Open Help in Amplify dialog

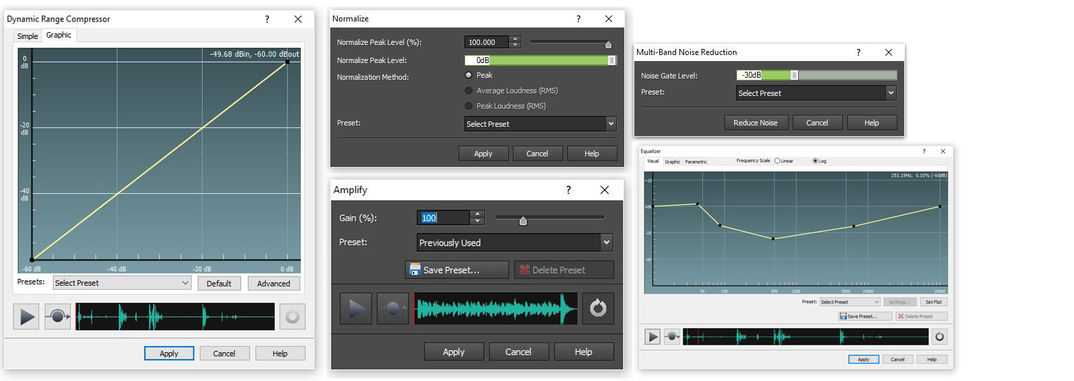[x=583, y=351]
